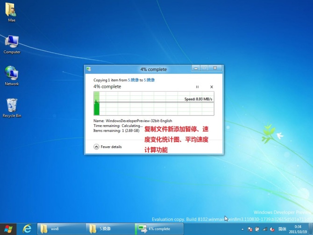This screenshot has height=235, width=313.
Task: Open Action Center flag tray icon
Action: coord(250,229)
